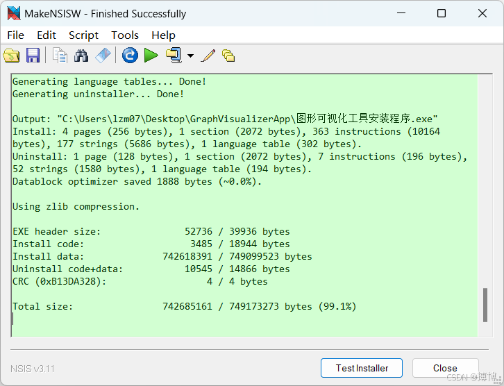The height and width of the screenshot is (386, 504).
Task: Edit script with the pencil icon
Action: (x=208, y=56)
